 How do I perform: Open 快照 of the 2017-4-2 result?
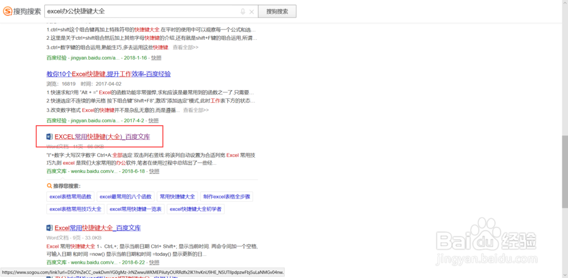[x=153, y=121]
